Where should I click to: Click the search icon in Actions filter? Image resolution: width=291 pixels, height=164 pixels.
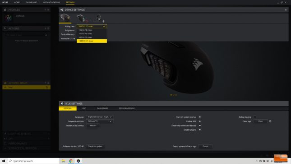[x=46, y=35]
